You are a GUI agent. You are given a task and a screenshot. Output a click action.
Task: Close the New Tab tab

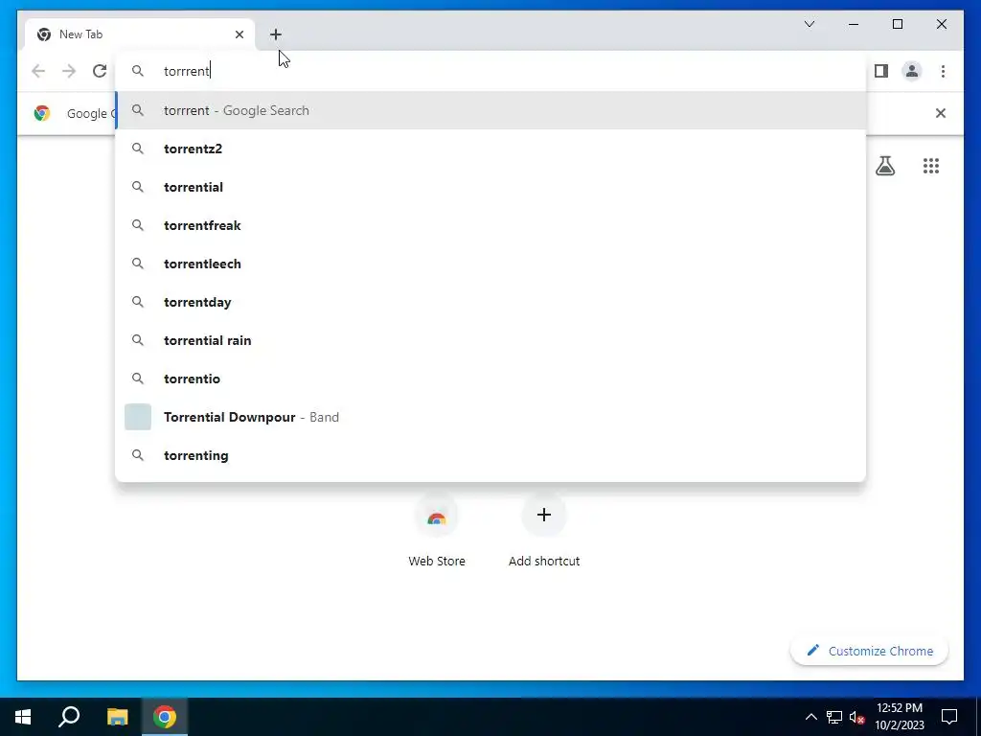coord(239,34)
